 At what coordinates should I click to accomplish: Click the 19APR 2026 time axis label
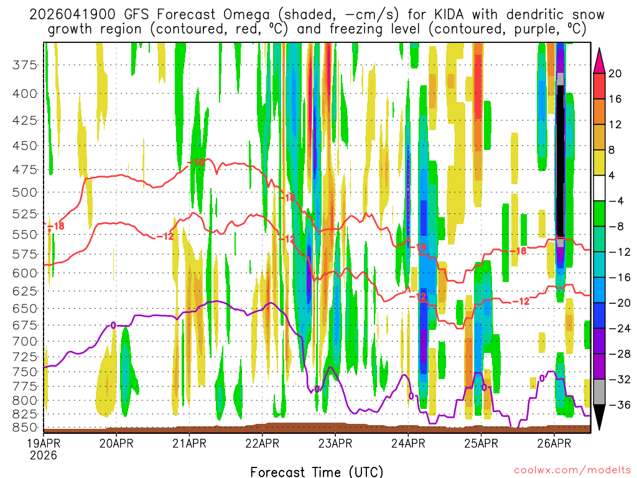43,449
